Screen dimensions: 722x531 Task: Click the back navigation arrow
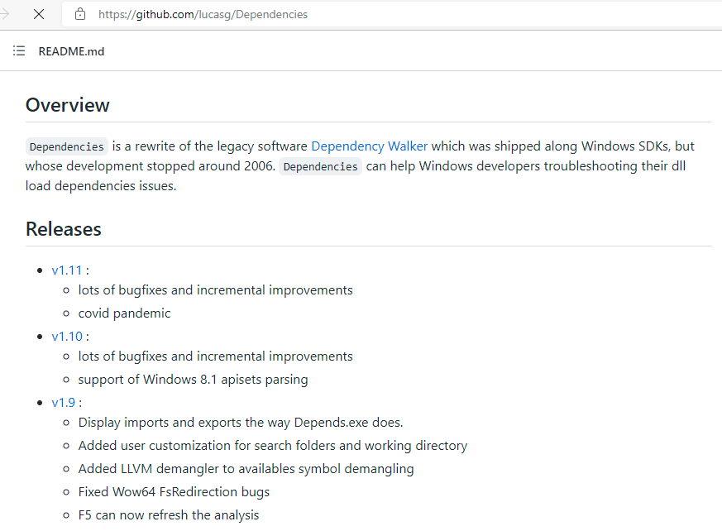click(x=7, y=14)
